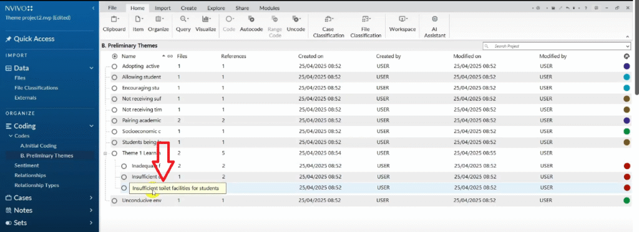Select circle for Adopting active code
Image resolution: width=639 pixels, height=232 pixels.
tap(115, 66)
